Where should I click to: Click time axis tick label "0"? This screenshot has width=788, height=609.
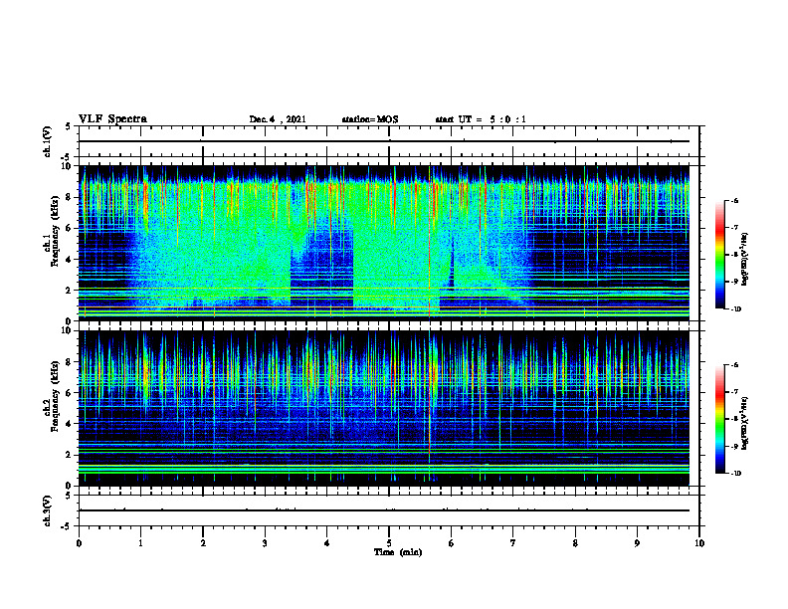(79, 543)
